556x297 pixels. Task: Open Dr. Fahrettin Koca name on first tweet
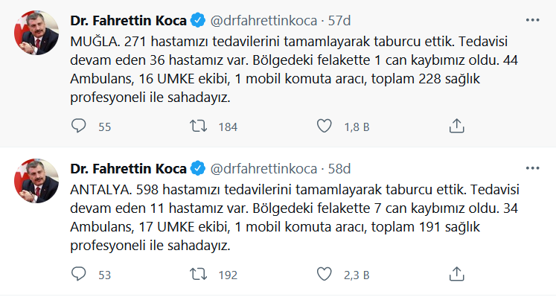pos(128,21)
